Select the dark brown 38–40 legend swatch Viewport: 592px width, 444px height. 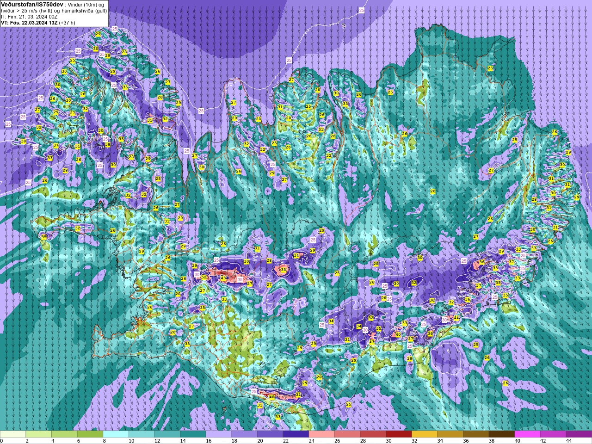coord(502,434)
